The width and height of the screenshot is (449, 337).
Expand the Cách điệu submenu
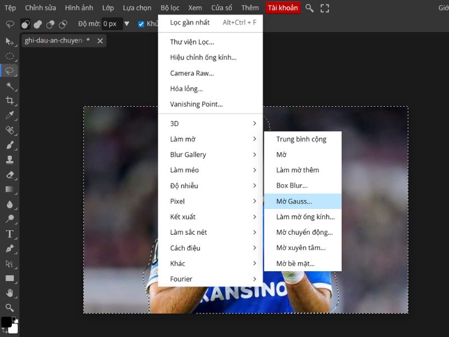point(210,248)
